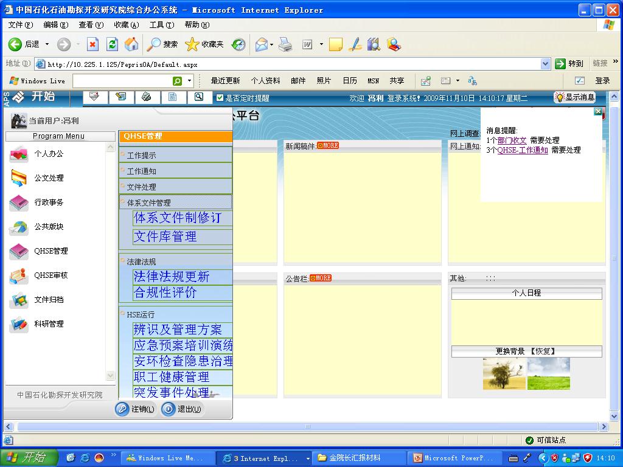Click the Windows Live search input field
Image resolution: width=623 pixels, height=467 pixels.
point(122,81)
